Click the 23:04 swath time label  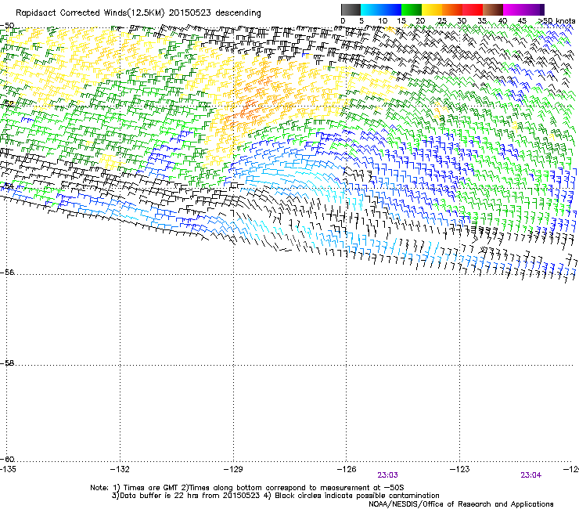click(x=531, y=475)
